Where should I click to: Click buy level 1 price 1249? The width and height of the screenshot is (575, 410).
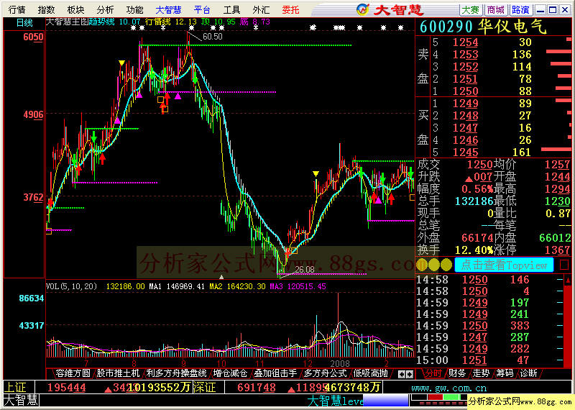465,104
